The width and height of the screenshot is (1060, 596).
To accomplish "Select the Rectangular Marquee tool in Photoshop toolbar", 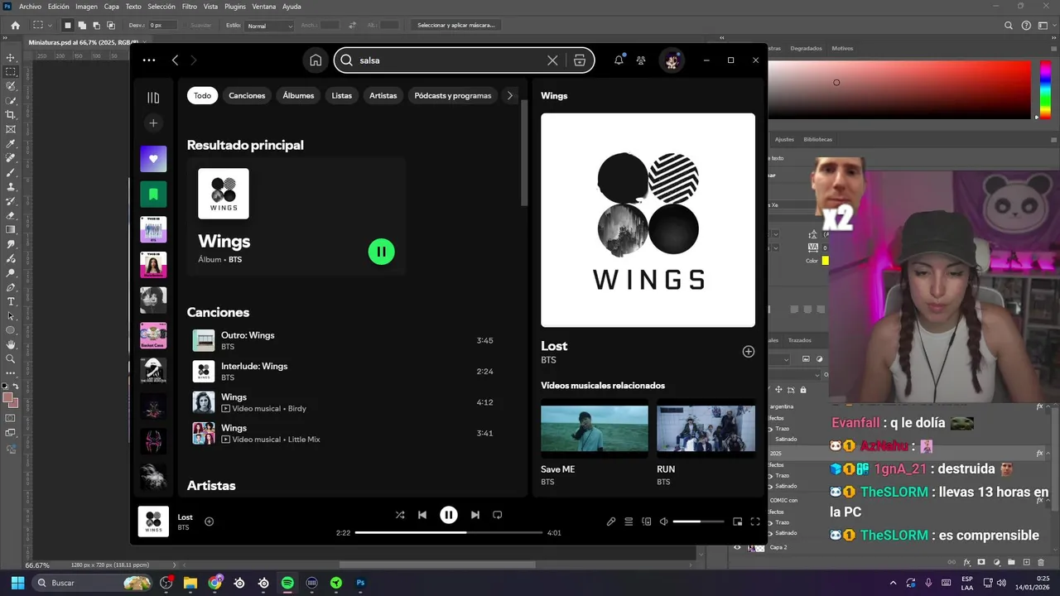I will (11, 72).
